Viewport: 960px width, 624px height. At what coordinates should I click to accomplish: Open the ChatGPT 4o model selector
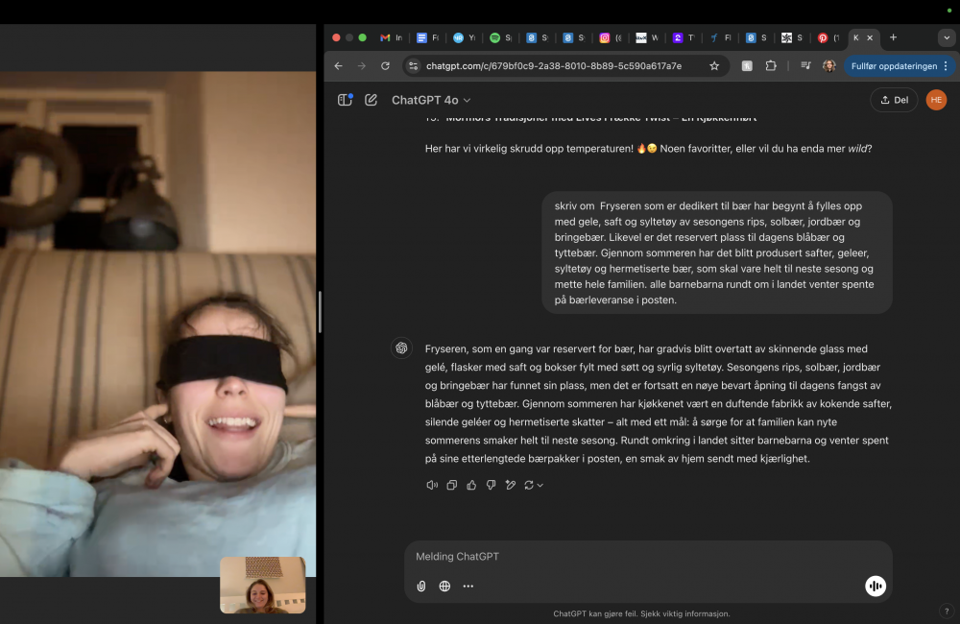[x=431, y=100]
